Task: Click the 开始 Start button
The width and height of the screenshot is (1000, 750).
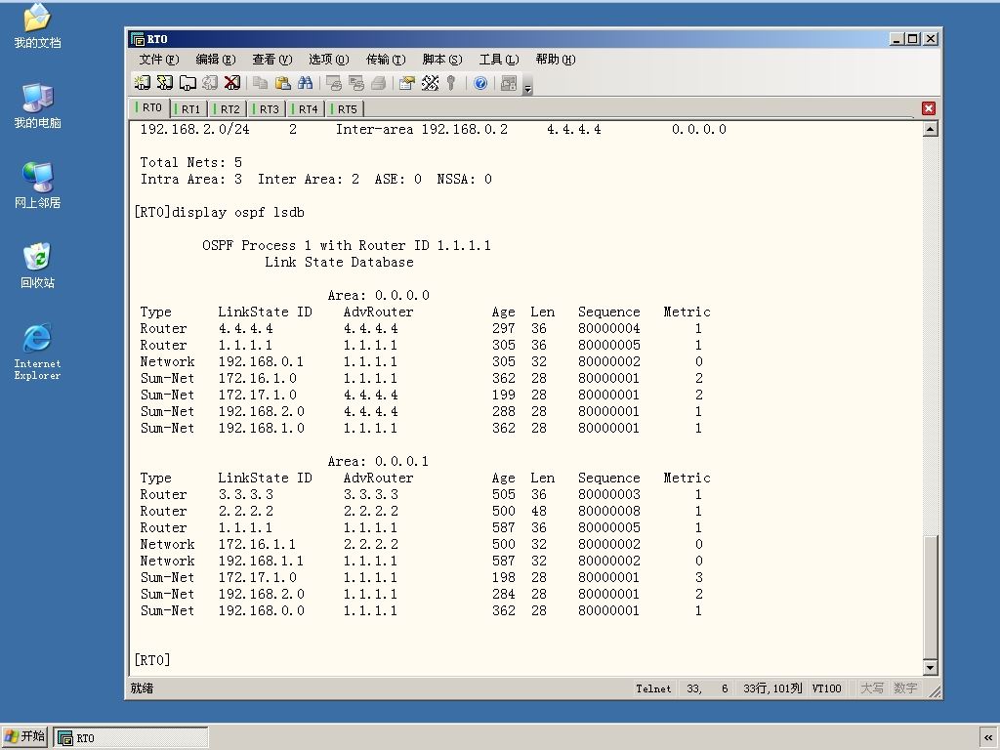Action: pyautogui.click(x=24, y=736)
